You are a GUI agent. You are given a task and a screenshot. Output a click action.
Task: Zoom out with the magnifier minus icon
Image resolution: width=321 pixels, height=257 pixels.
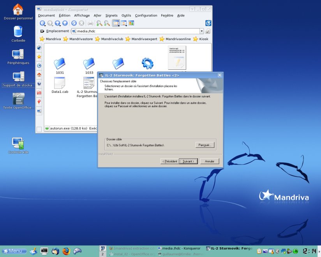click(x=107, y=23)
